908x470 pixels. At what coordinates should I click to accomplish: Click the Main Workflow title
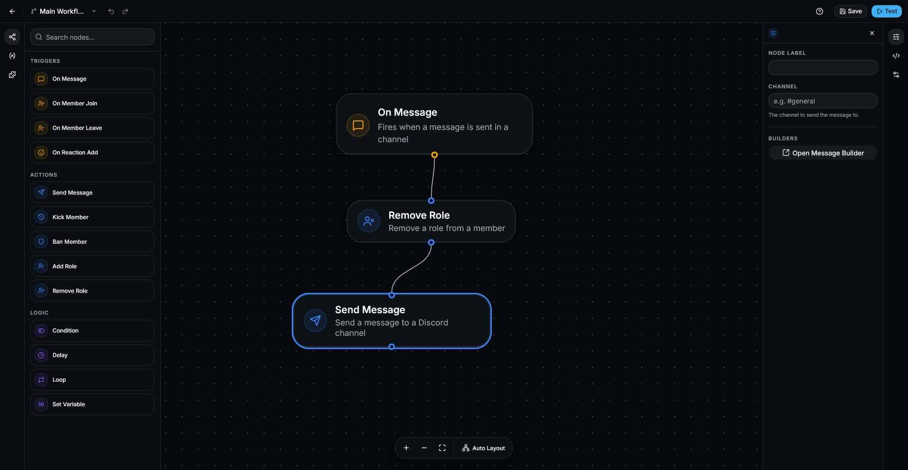click(x=61, y=11)
